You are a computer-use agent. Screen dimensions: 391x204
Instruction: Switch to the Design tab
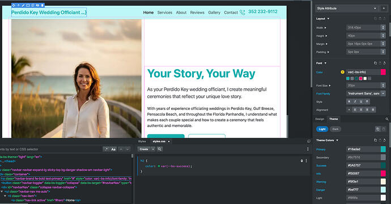click(320, 119)
